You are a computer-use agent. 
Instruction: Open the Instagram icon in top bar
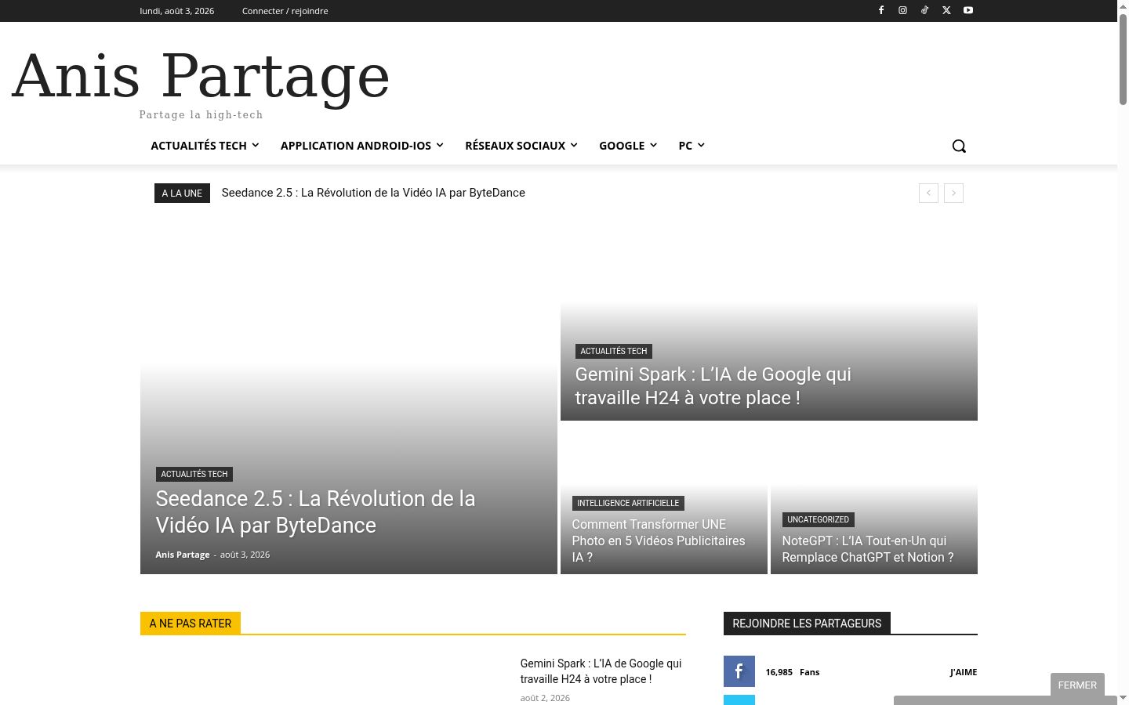pyautogui.click(x=903, y=10)
